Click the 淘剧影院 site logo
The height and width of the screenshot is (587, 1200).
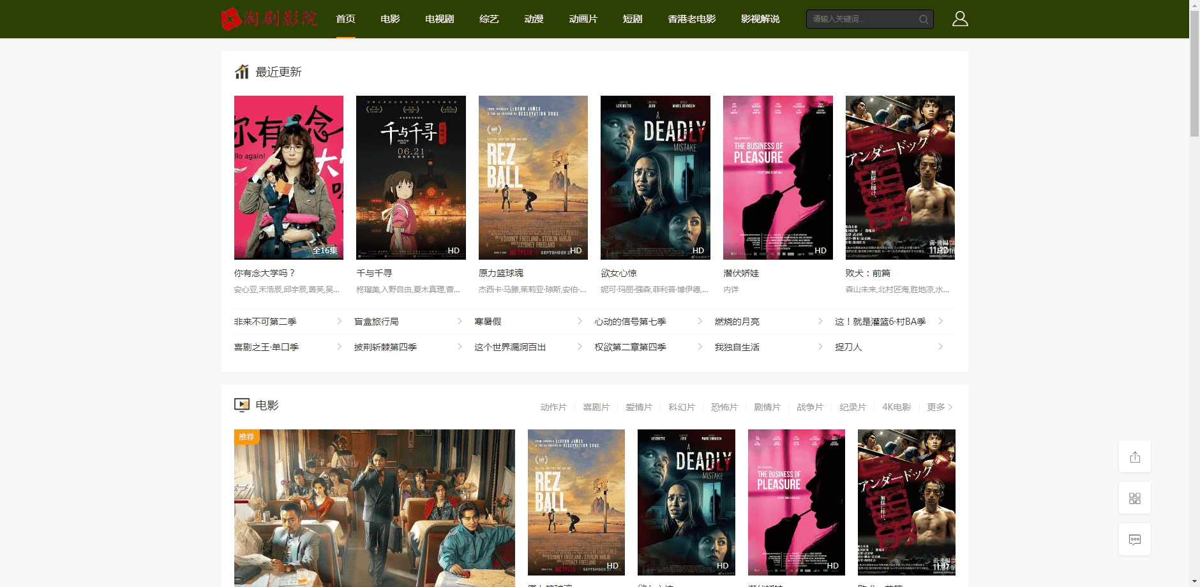tap(269, 19)
